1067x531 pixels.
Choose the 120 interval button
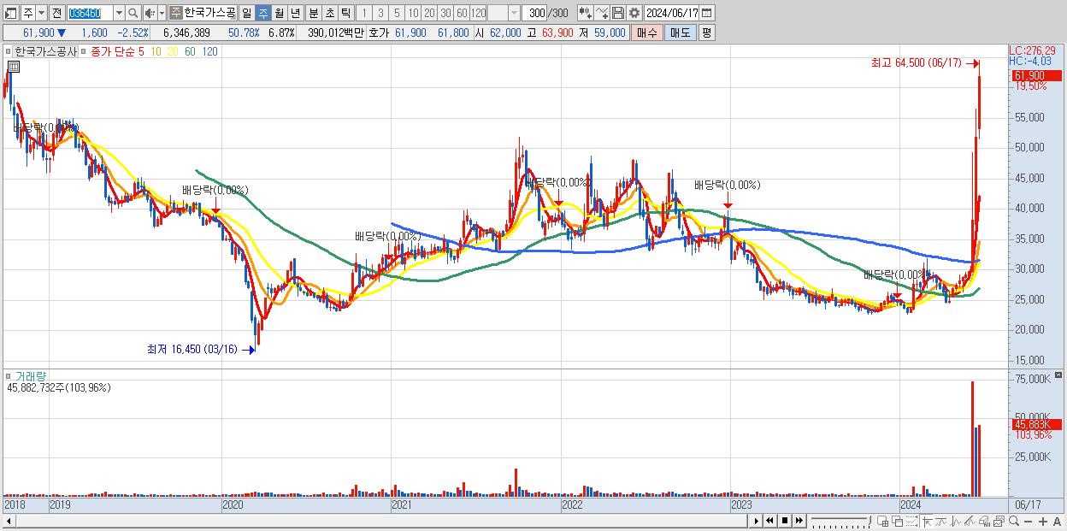[478, 13]
